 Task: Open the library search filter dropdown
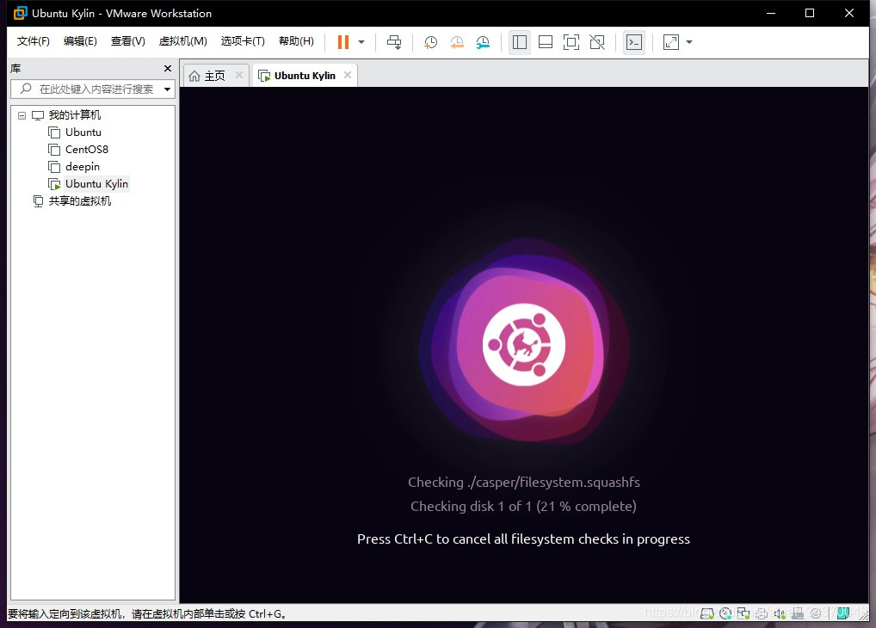167,89
